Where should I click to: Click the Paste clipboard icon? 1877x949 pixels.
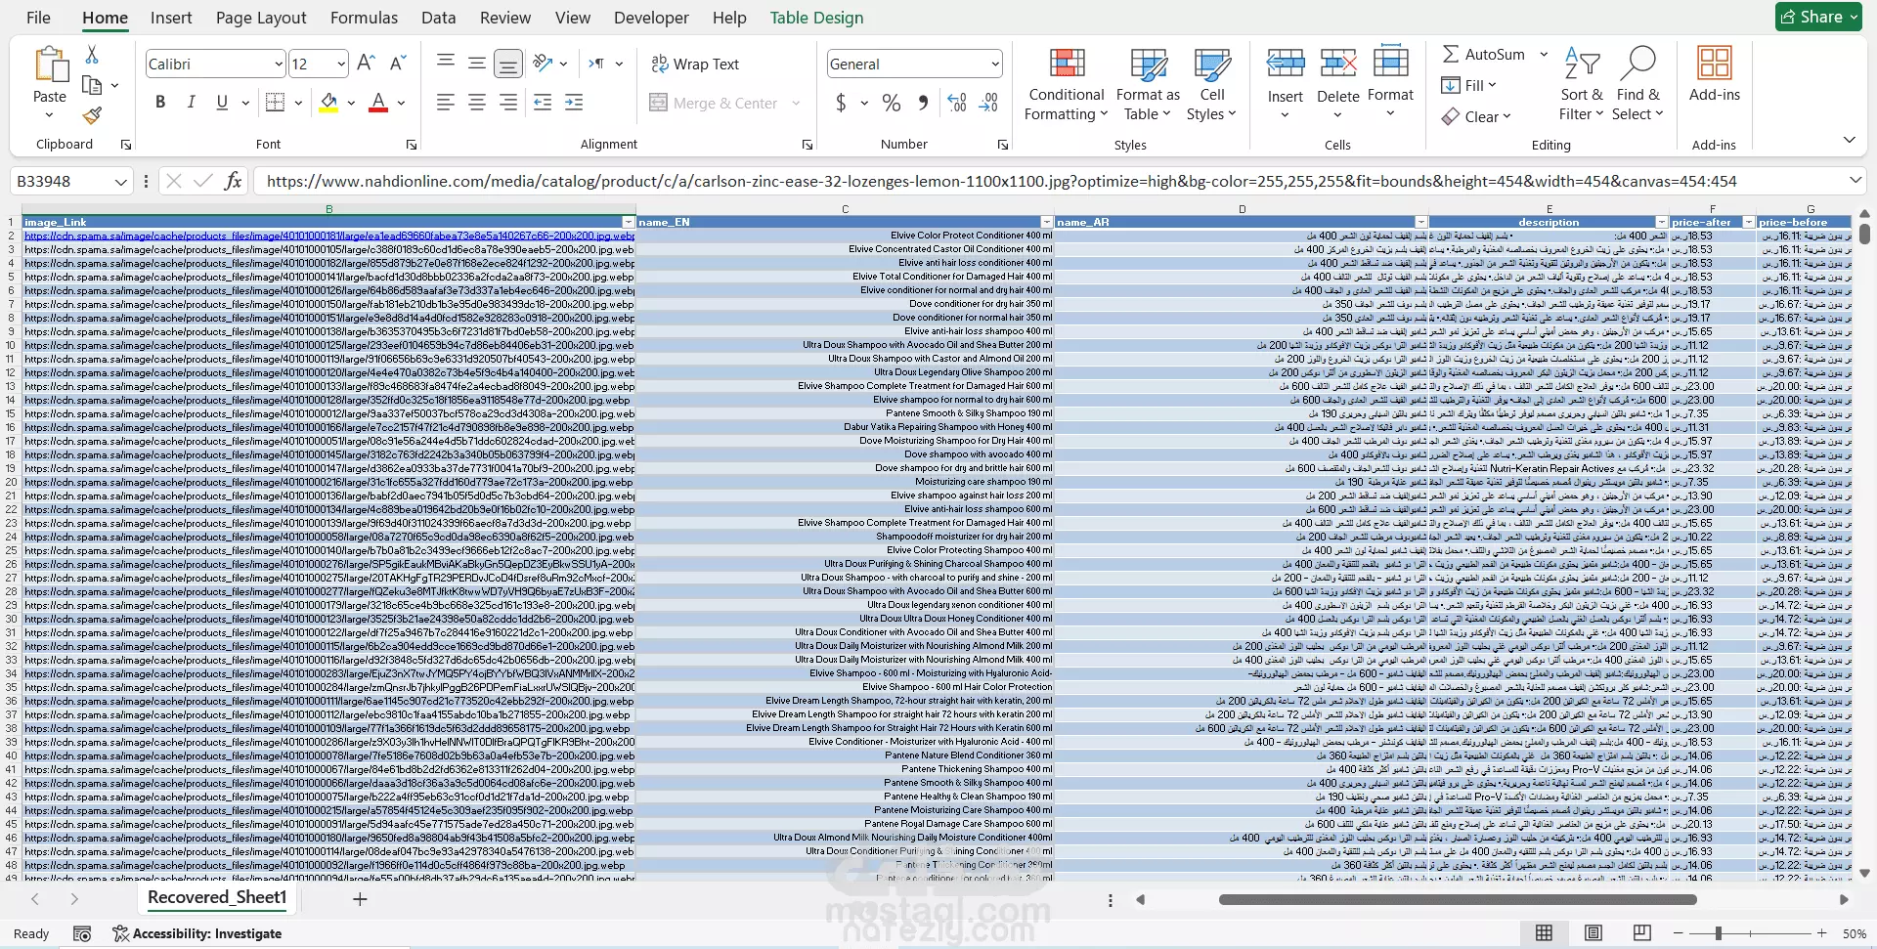50,65
